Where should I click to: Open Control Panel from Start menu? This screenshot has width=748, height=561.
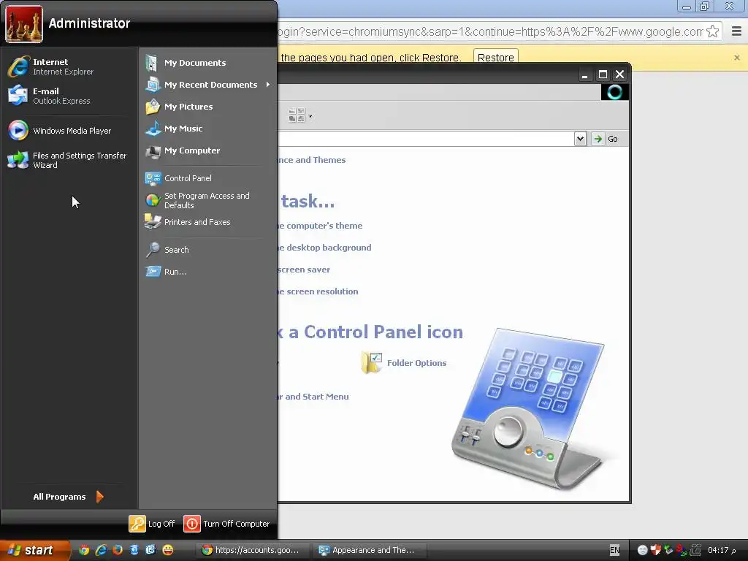[207, 178]
